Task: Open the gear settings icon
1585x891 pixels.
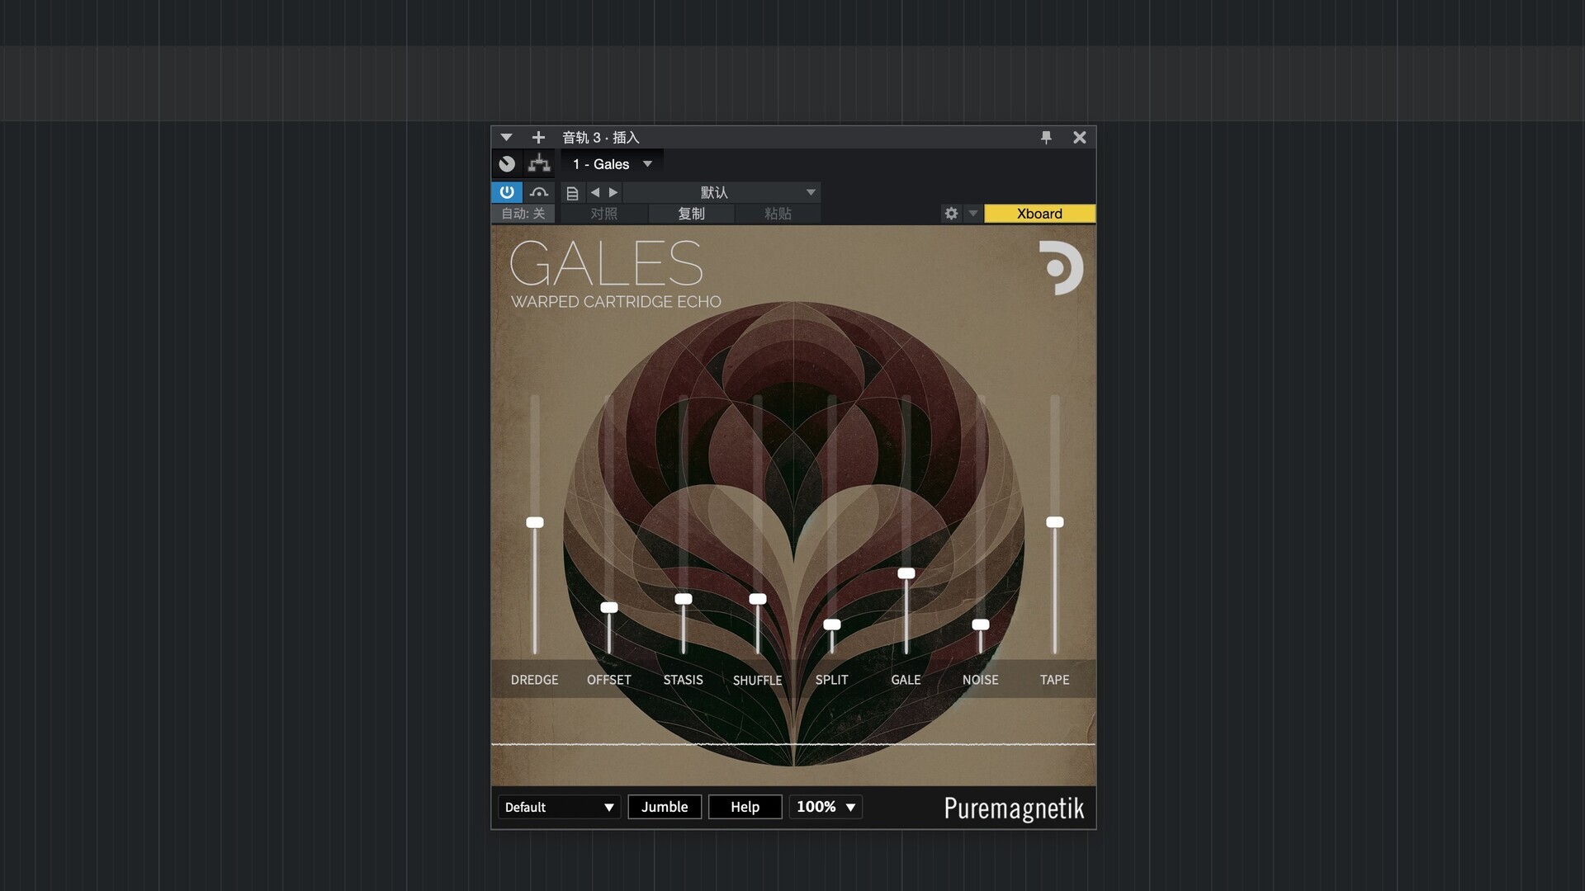Action: coord(951,214)
